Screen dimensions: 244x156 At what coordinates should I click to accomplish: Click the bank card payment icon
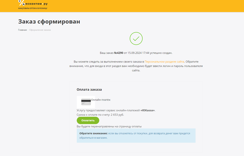tap(86, 102)
